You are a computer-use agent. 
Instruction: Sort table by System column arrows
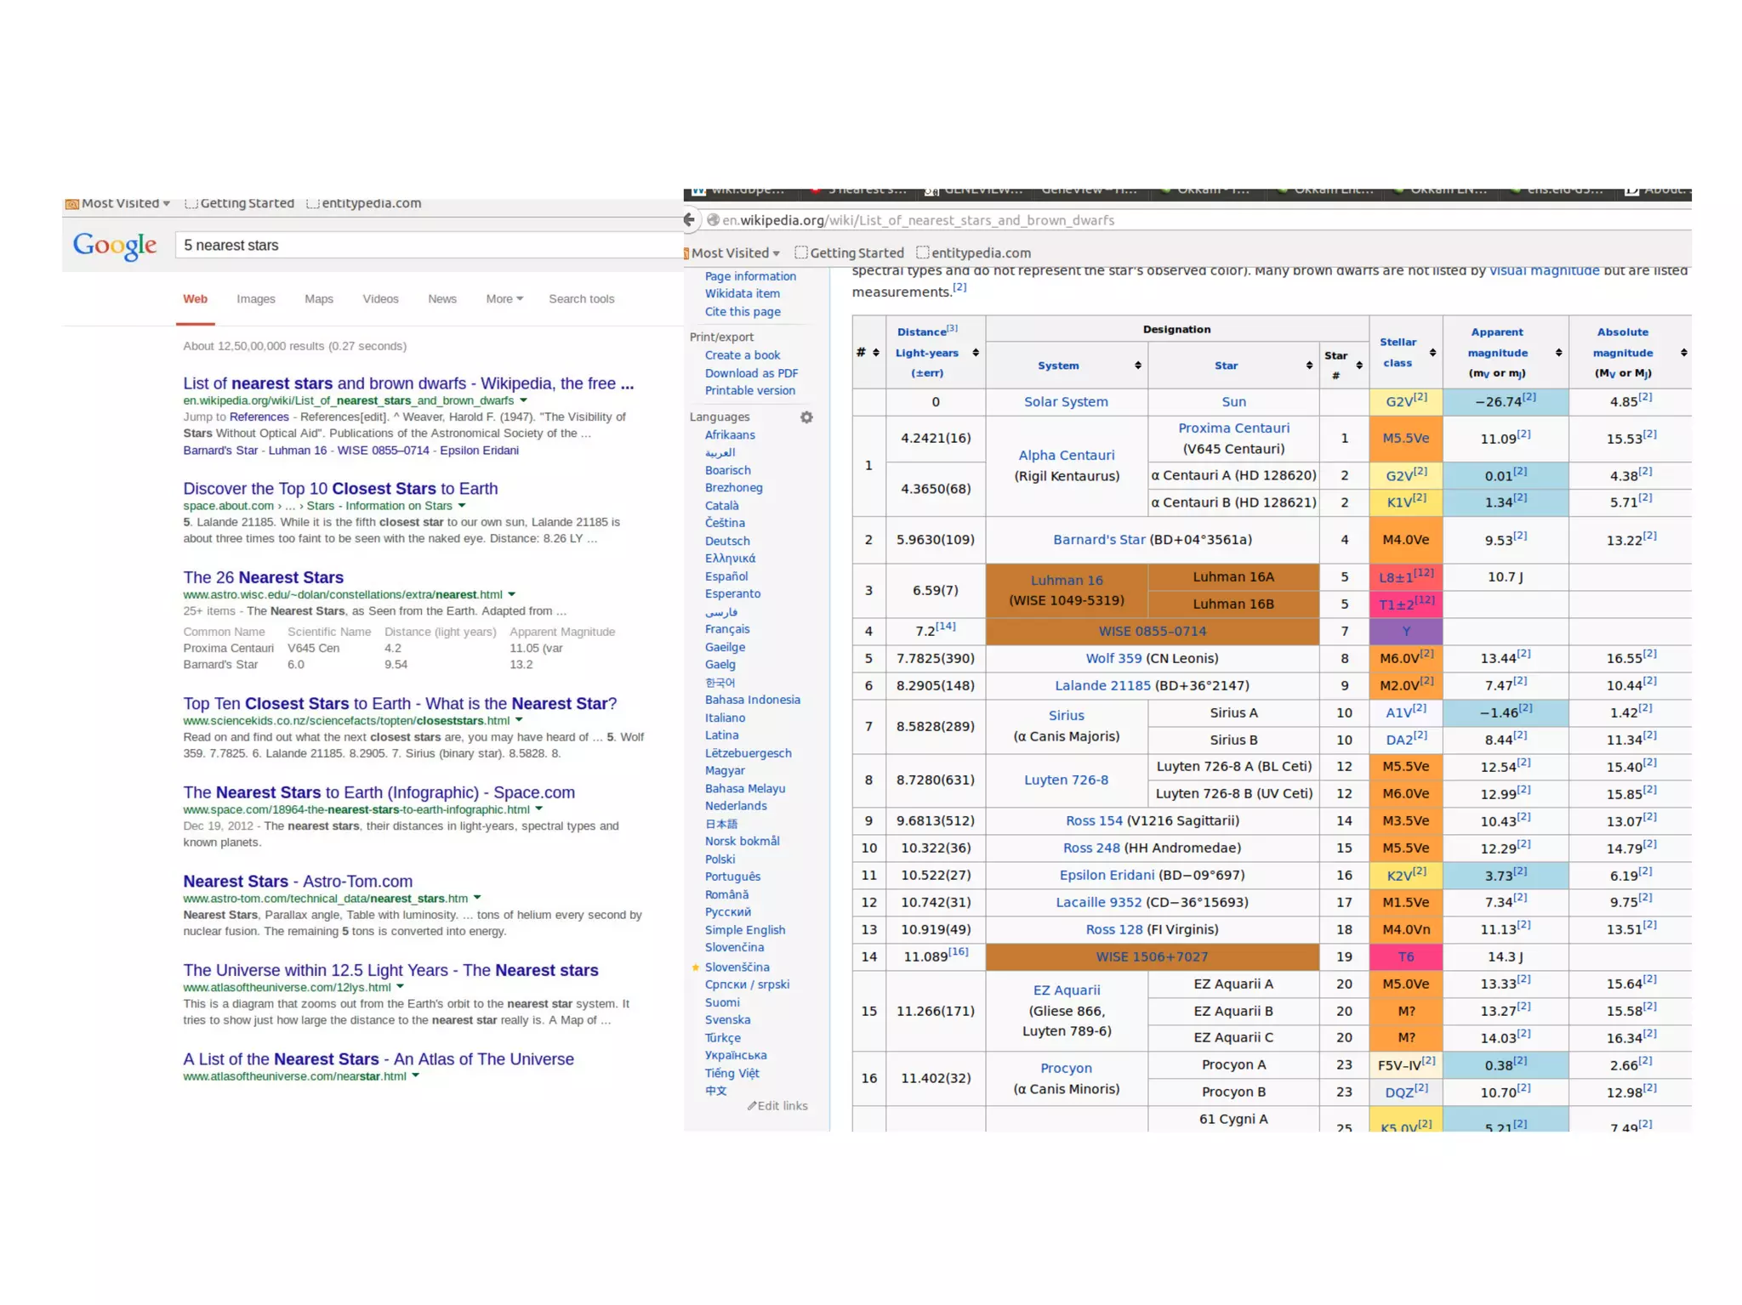(x=1137, y=366)
